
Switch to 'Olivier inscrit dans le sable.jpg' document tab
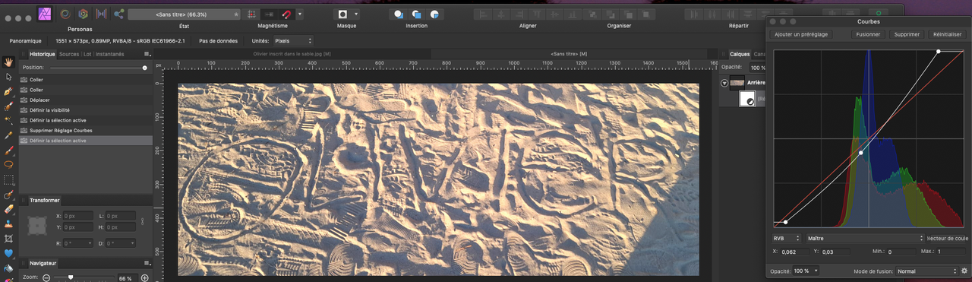pyautogui.click(x=292, y=54)
